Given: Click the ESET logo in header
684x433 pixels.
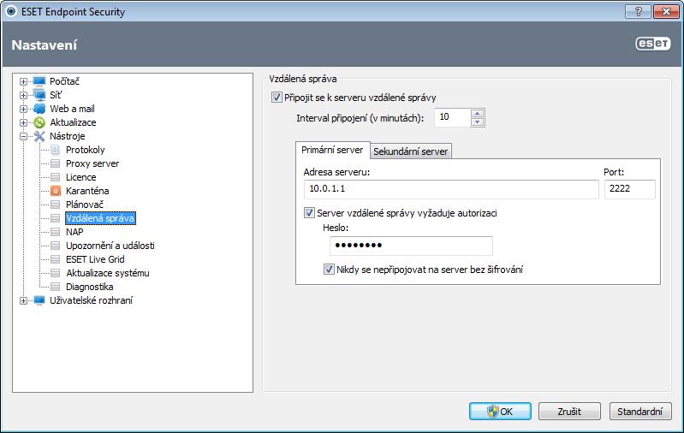Looking at the screenshot, I should coord(652,44).
